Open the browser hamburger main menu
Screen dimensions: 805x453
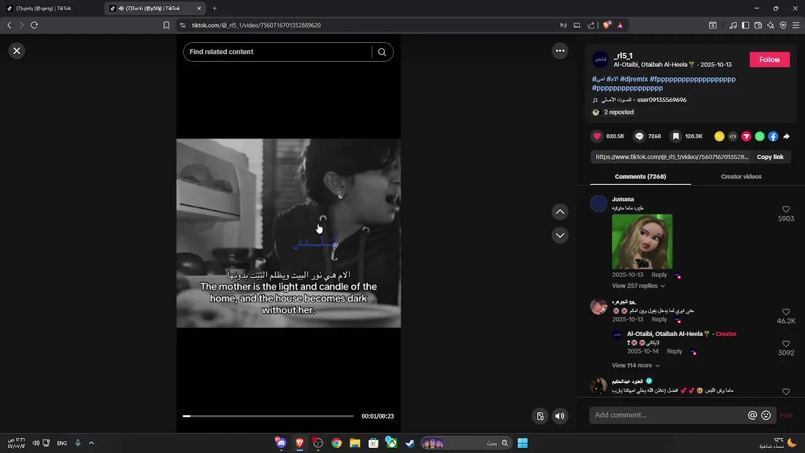[x=796, y=25]
